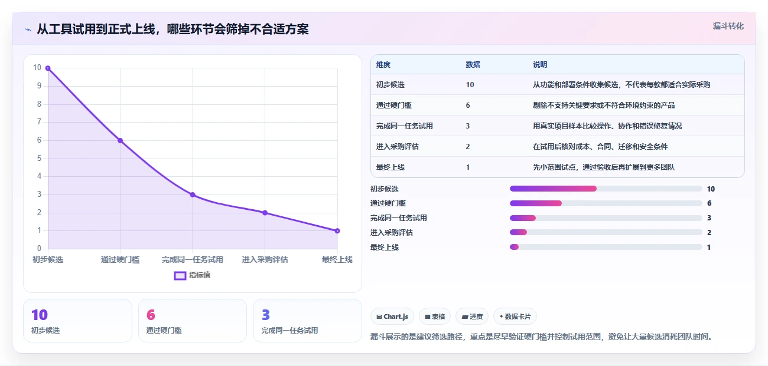The width and height of the screenshot is (768, 366).
Task: Click the 维度 table column header
Action: (383, 65)
